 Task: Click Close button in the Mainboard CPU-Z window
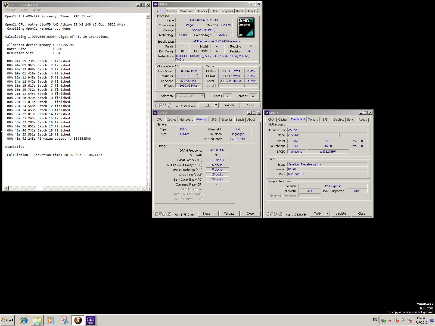click(362, 214)
